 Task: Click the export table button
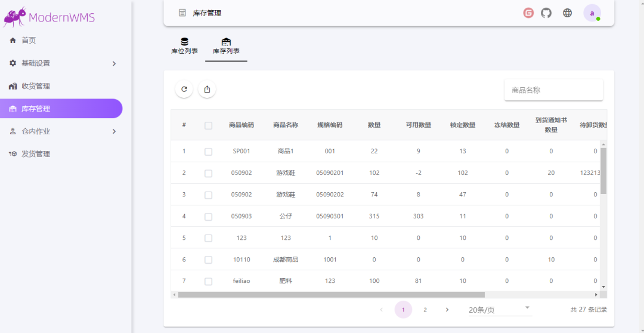(x=207, y=89)
